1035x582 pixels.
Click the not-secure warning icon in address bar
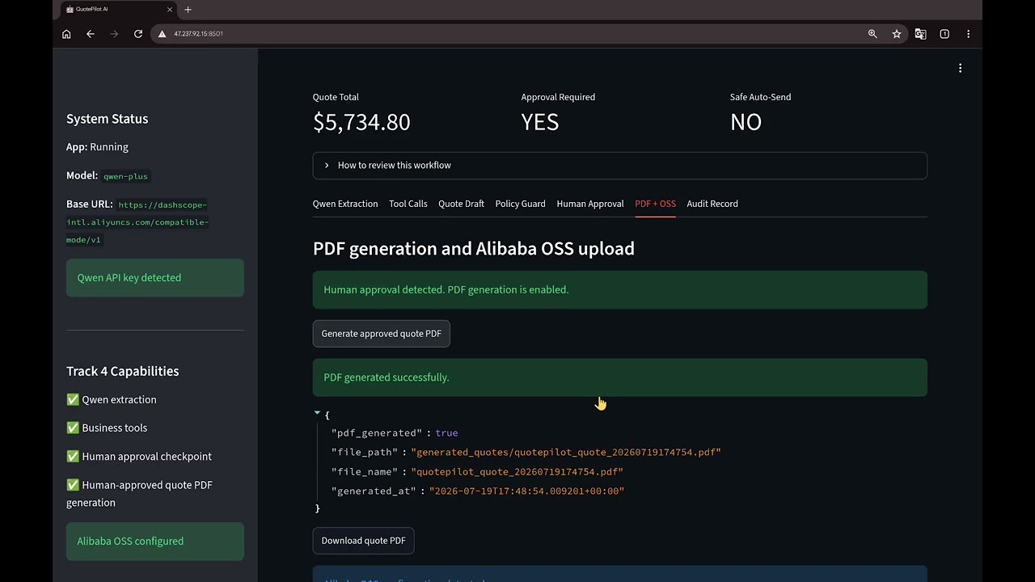point(162,34)
